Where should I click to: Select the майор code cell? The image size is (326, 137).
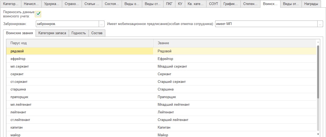(80, 134)
